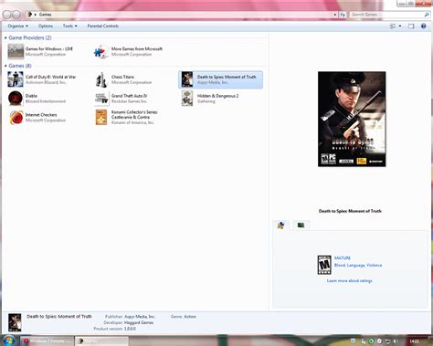Open the More Games from Microsoft puzzle icon
The width and height of the screenshot is (433, 346).
[x=100, y=51]
